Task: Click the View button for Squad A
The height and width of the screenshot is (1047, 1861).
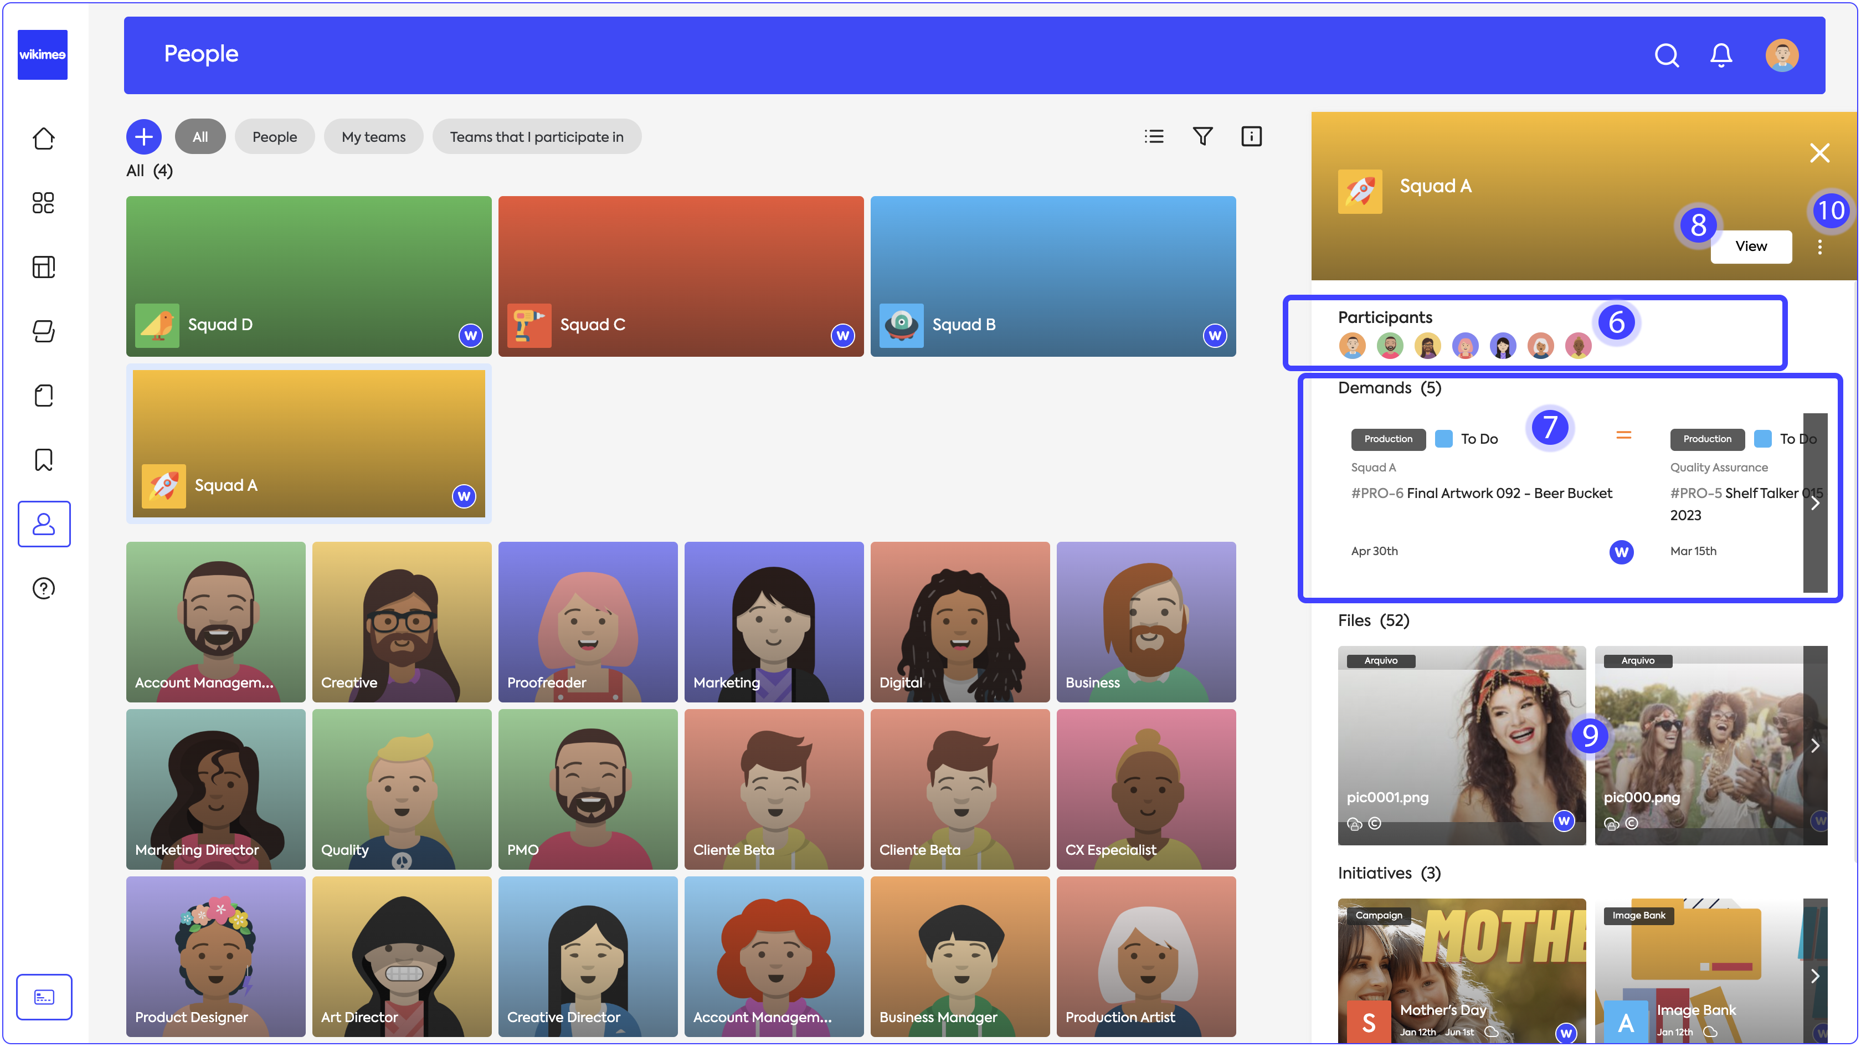Action: (x=1750, y=247)
